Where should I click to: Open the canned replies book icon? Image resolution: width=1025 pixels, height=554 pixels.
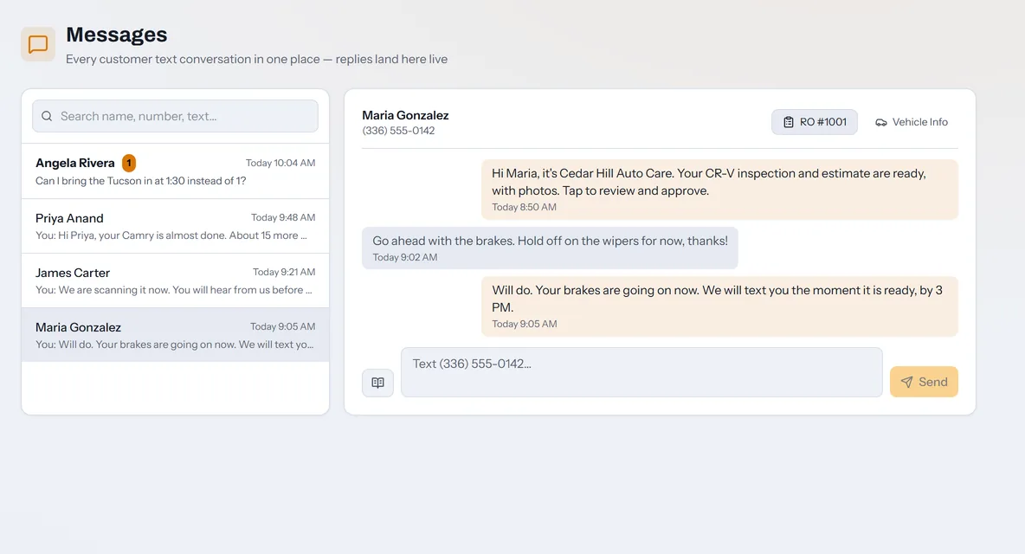pyautogui.click(x=377, y=383)
